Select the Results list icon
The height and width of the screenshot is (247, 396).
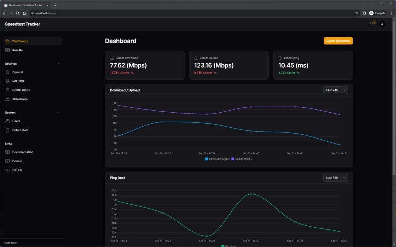coord(9,50)
